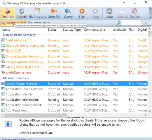
Task: Click the AllJoyn Router Service row icon
Action: tap(3, 84)
